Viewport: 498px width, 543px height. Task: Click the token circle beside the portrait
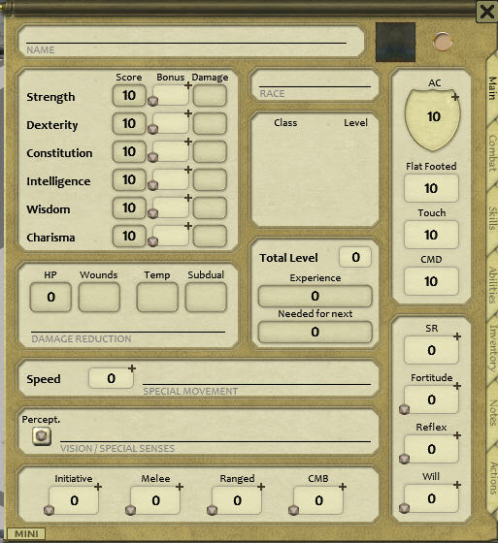point(443,42)
